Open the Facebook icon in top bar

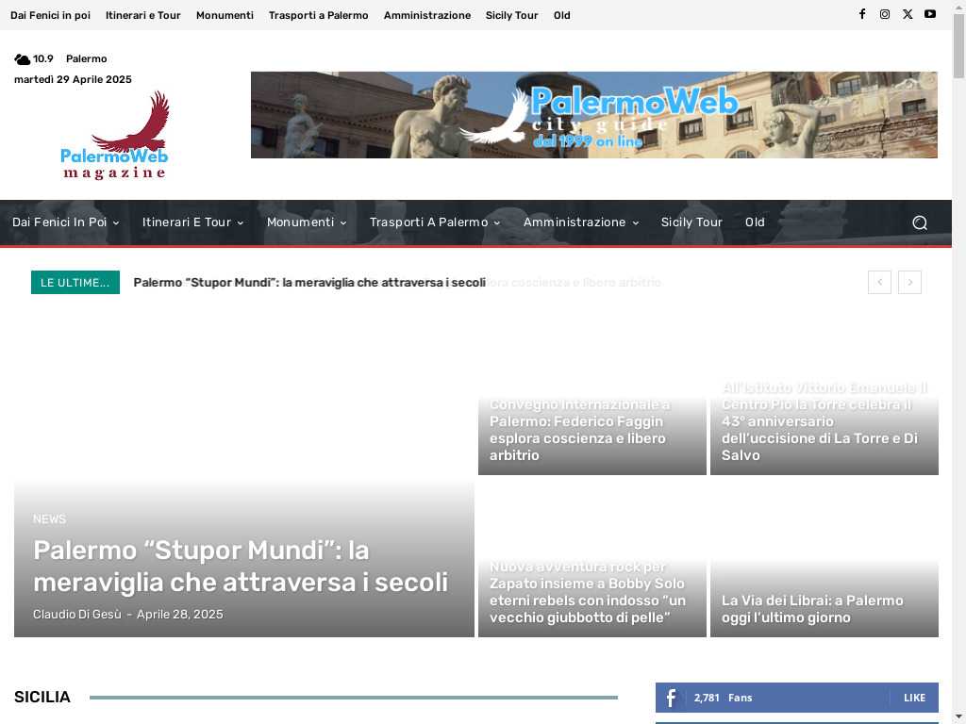click(862, 14)
